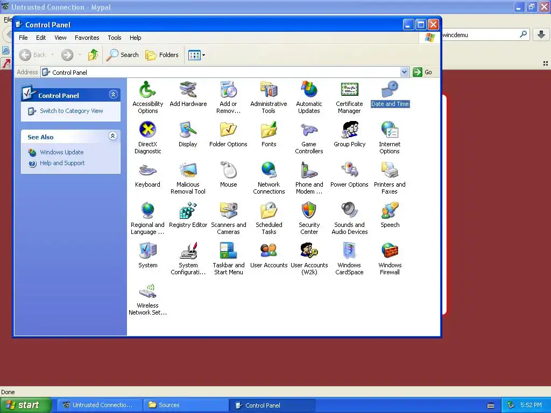Select Security Center shield icon
551x413 pixels.
click(x=309, y=211)
